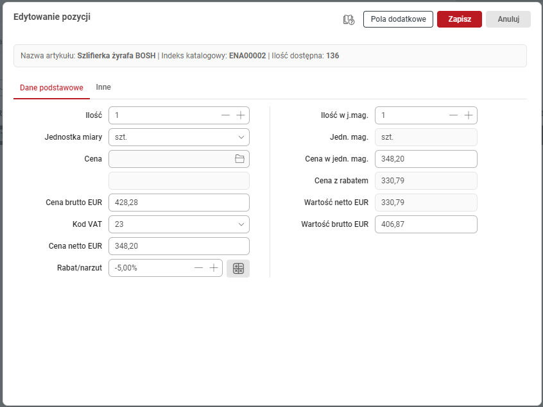Click article name Szlifierka żyrafa BOSH
The width and height of the screenshot is (543, 407).
click(x=116, y=56)
